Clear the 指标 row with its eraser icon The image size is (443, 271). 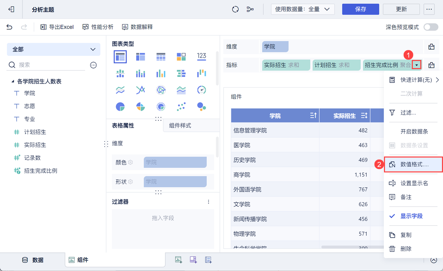431,65
